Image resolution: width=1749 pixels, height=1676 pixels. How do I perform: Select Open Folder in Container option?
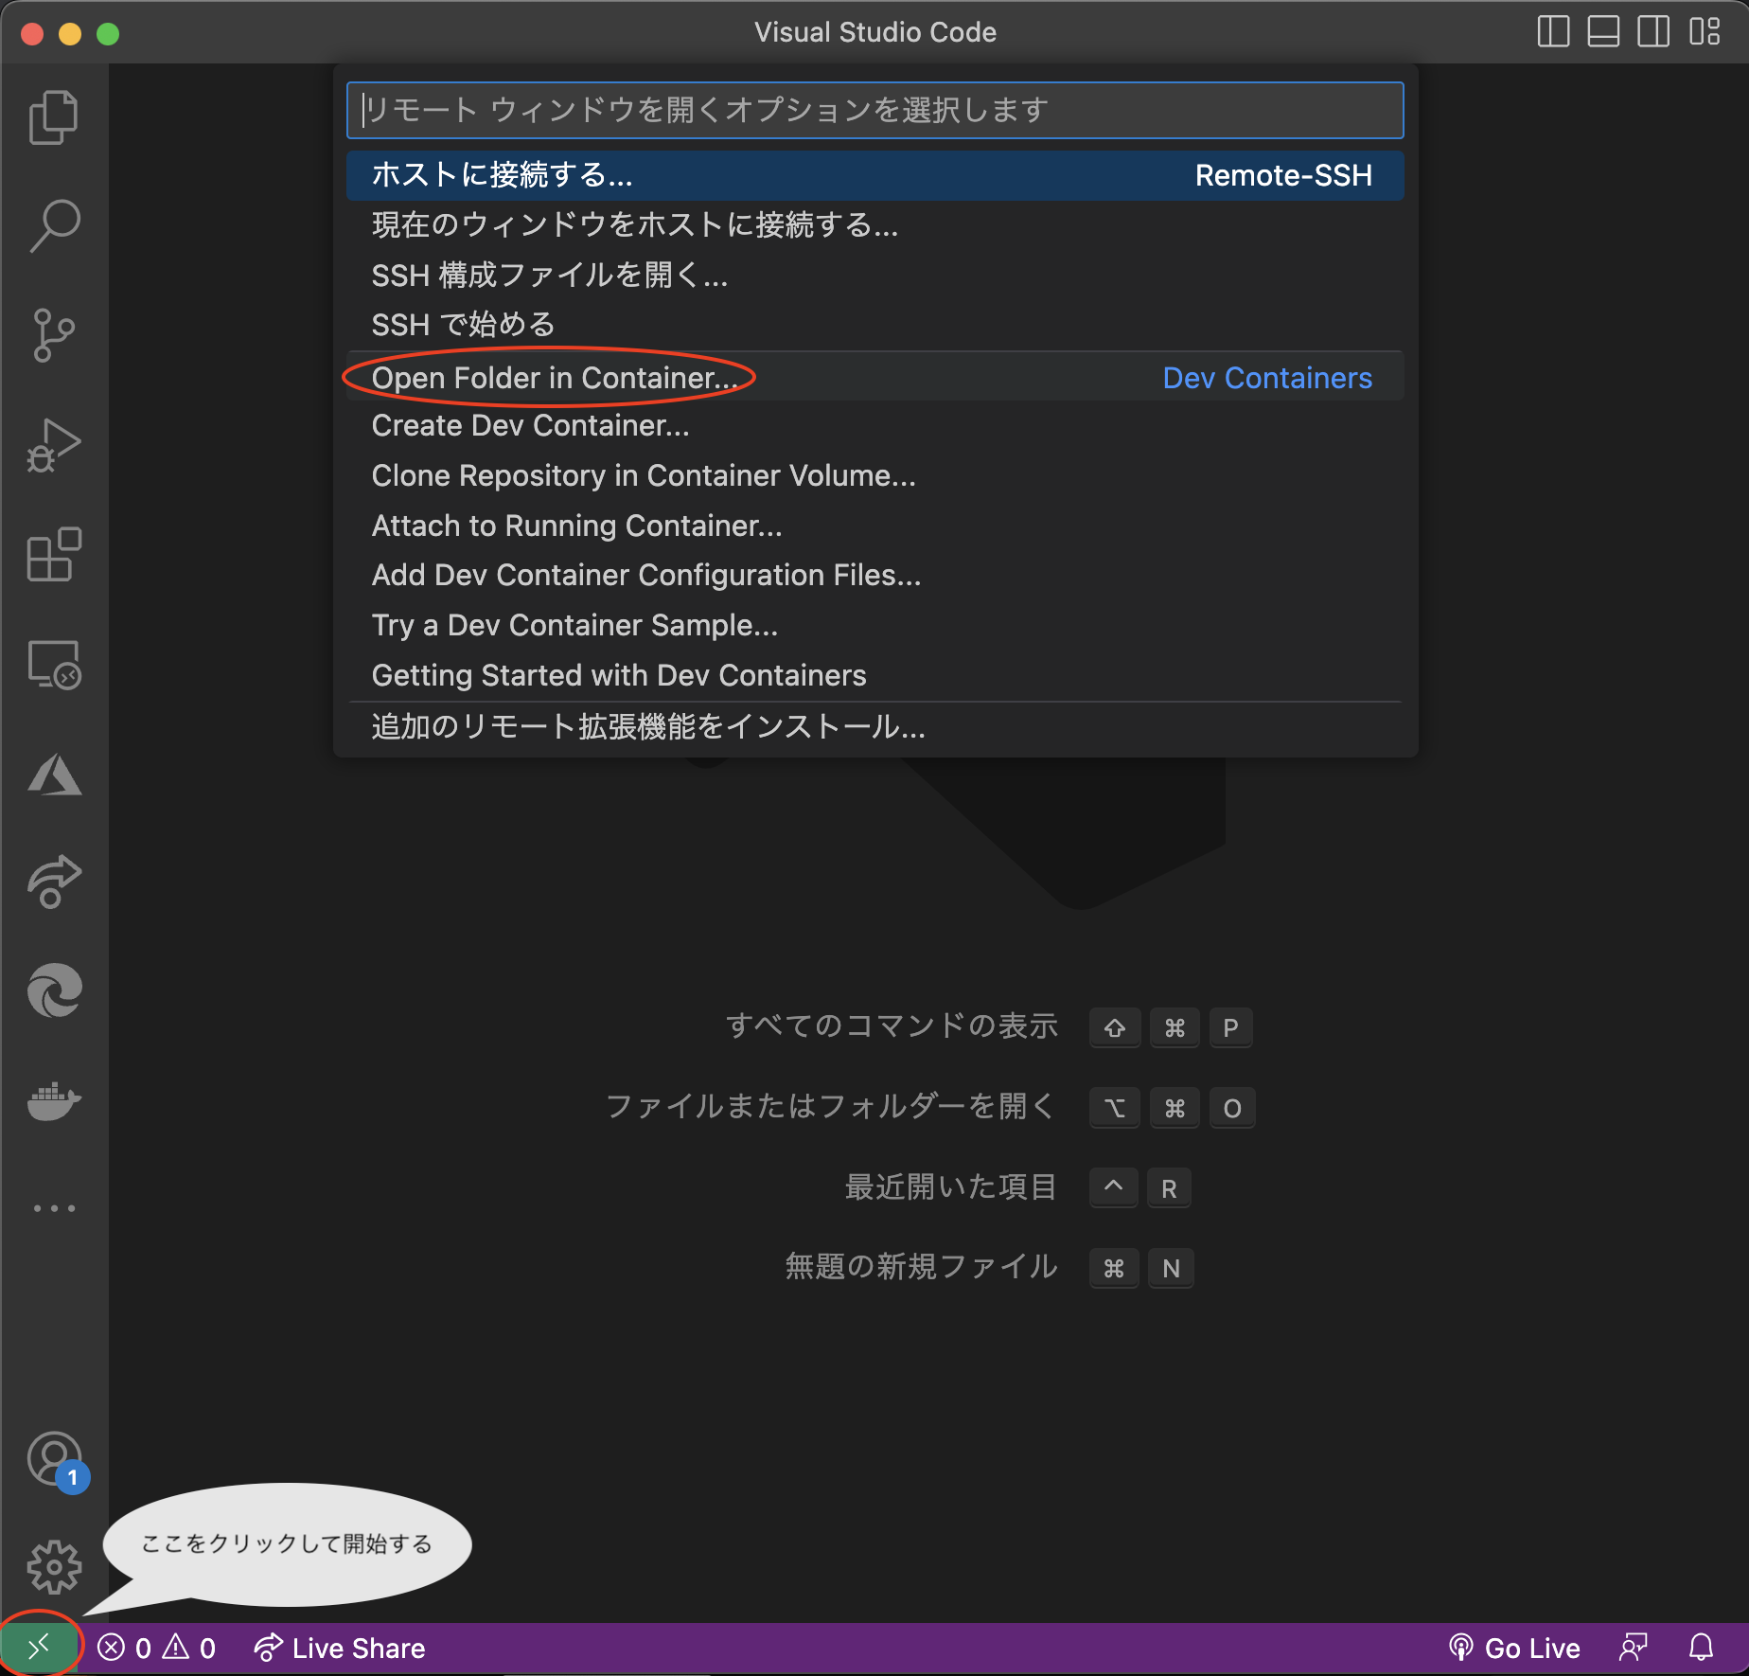coord(554,378)
